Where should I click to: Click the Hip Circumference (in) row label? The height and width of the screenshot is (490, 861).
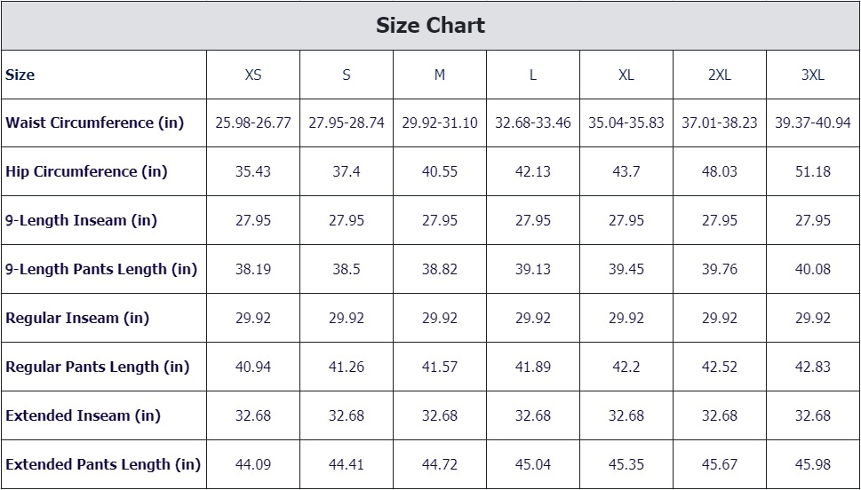[87, 171]
